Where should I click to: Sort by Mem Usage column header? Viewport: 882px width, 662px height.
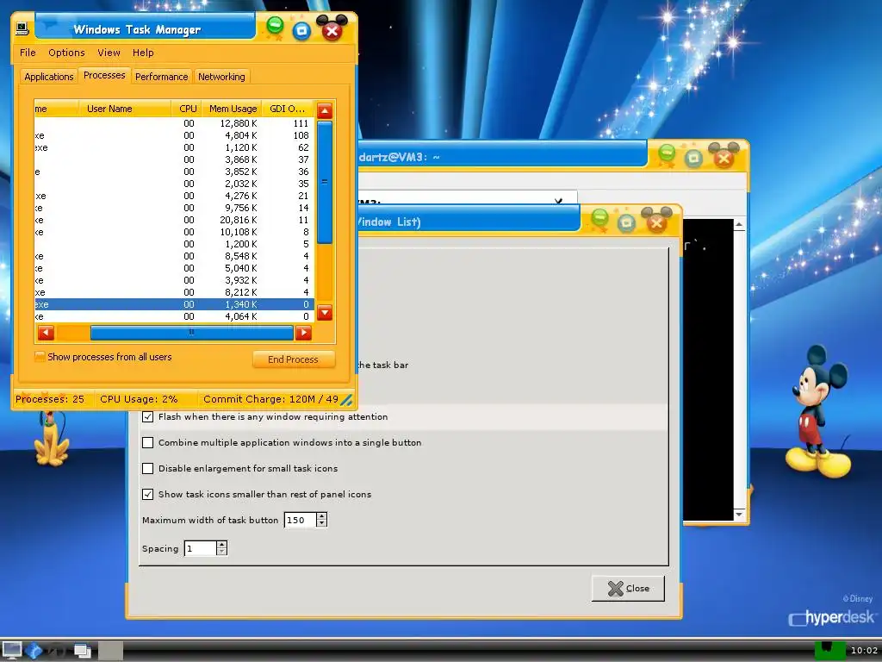coord(231,109)
